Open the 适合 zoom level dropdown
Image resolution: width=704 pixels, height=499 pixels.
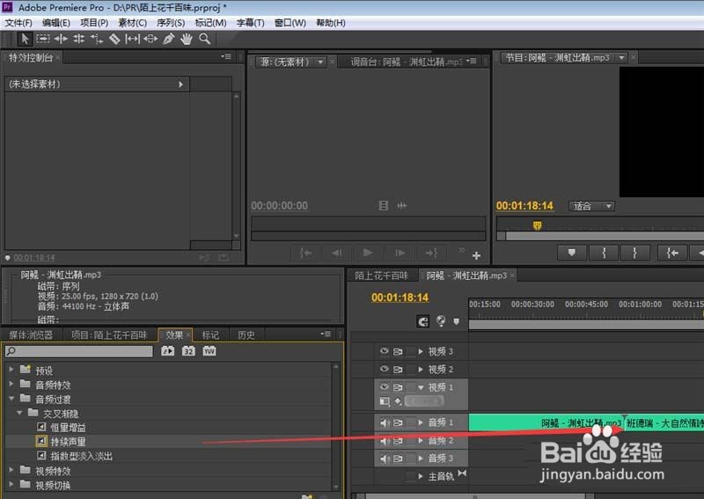coord(592,206)
